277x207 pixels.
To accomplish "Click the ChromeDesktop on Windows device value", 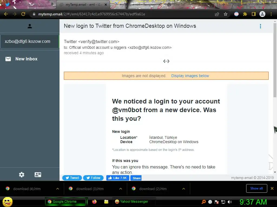I will 174,142.
